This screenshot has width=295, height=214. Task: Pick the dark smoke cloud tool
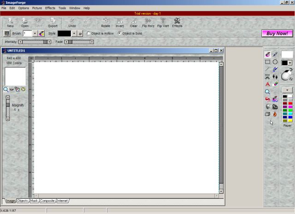click(x=275, y=106)
